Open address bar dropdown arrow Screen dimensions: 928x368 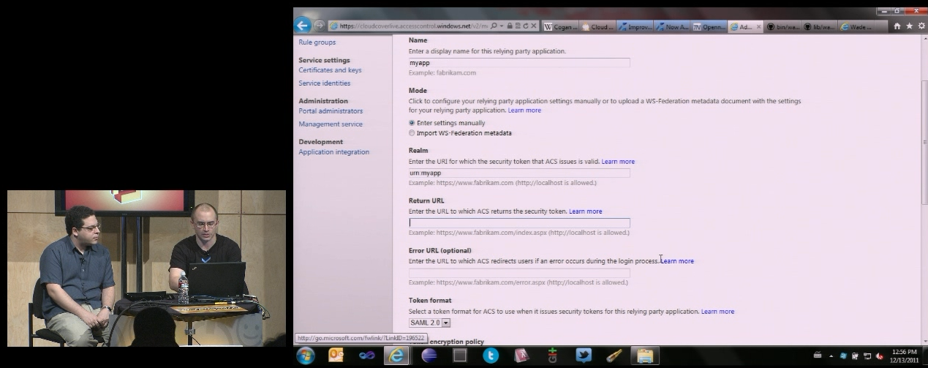coord(502,26)
